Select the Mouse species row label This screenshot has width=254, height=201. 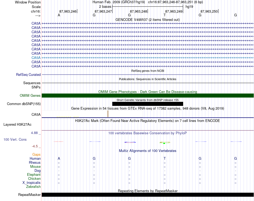coord(35,167)
